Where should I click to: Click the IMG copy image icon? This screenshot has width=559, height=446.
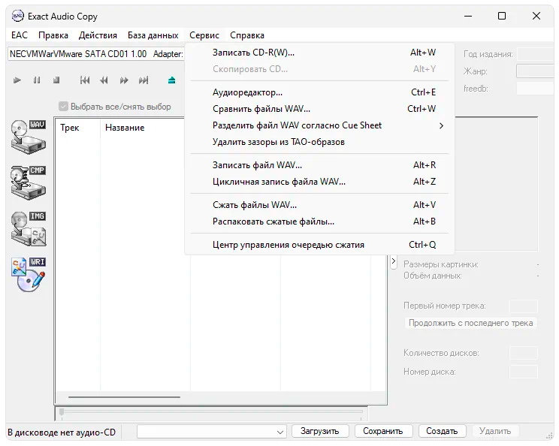coord(28,228)
